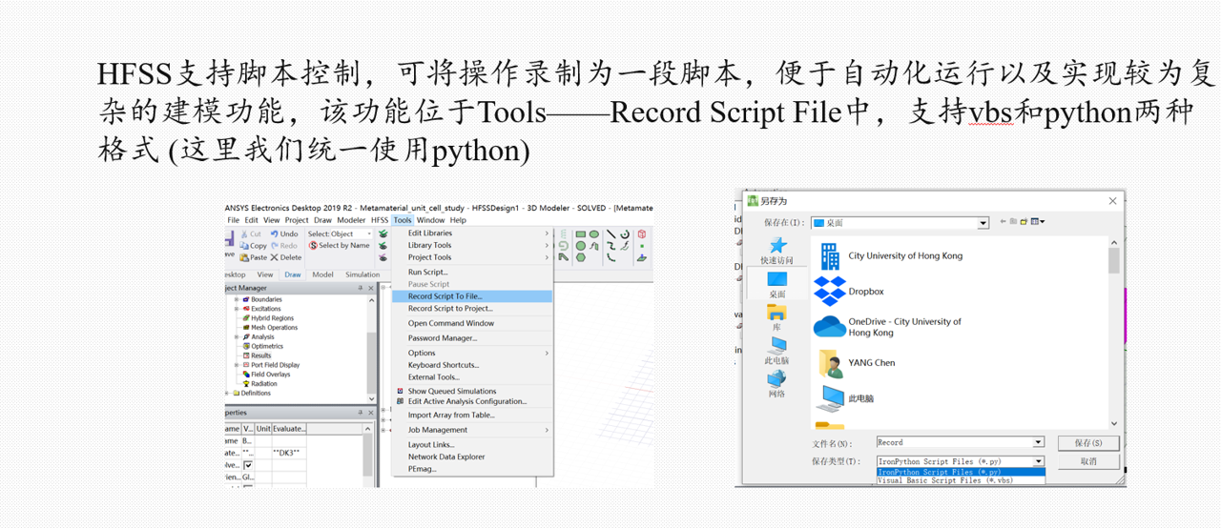Select the Draw point tool icon

(x=642, y=246)
